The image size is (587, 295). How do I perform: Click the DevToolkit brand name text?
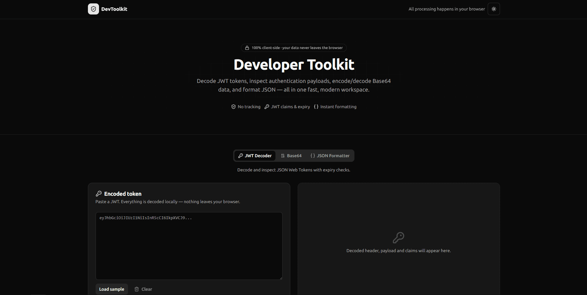point(114,9)
